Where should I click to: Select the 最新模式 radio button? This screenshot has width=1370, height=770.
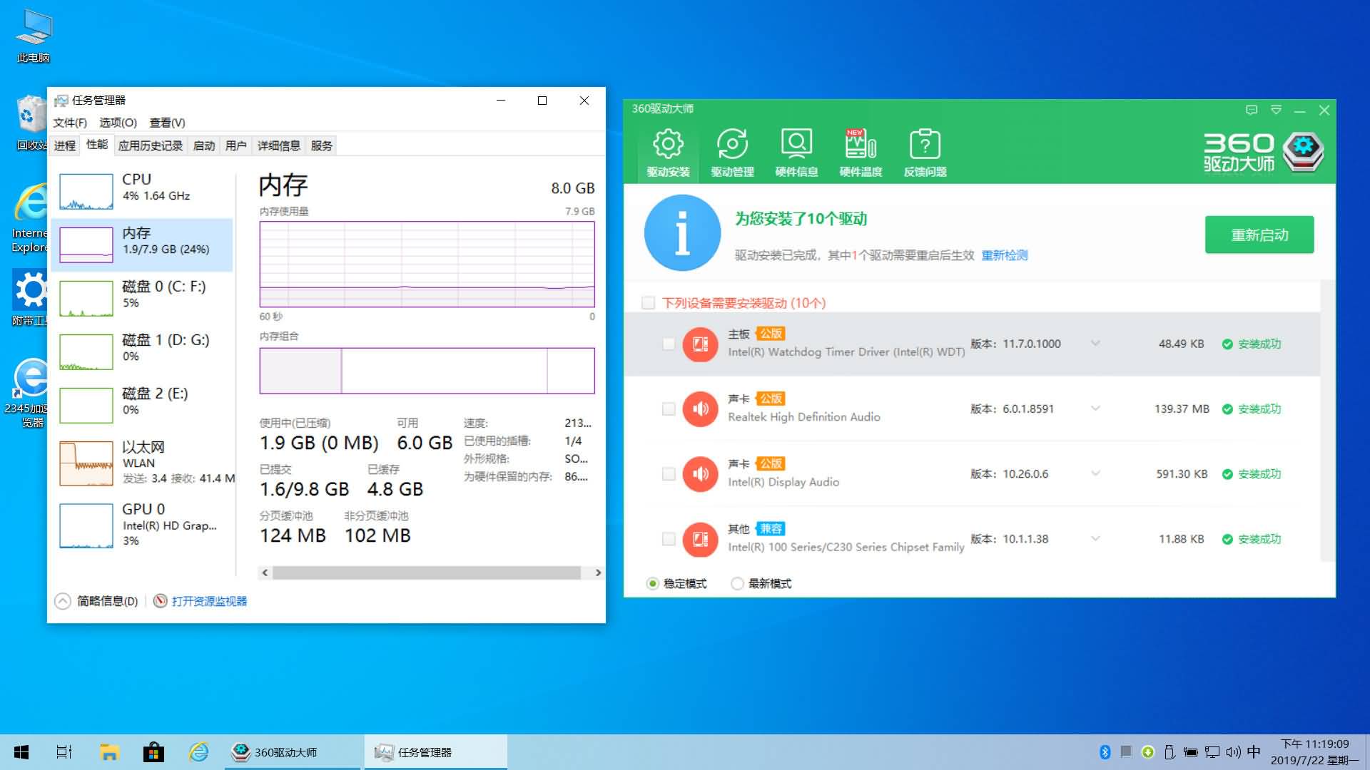click(737, 584)
